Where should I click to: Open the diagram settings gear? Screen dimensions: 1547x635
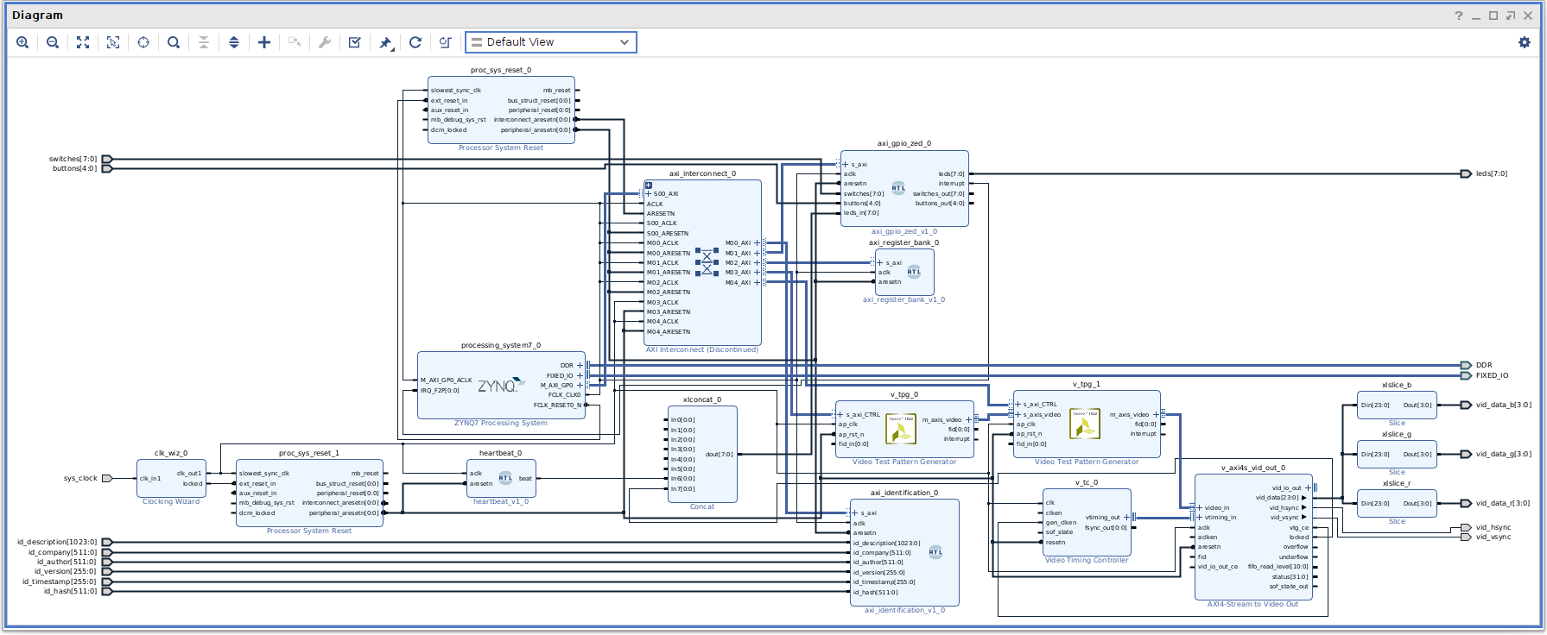click(1525, 42)
